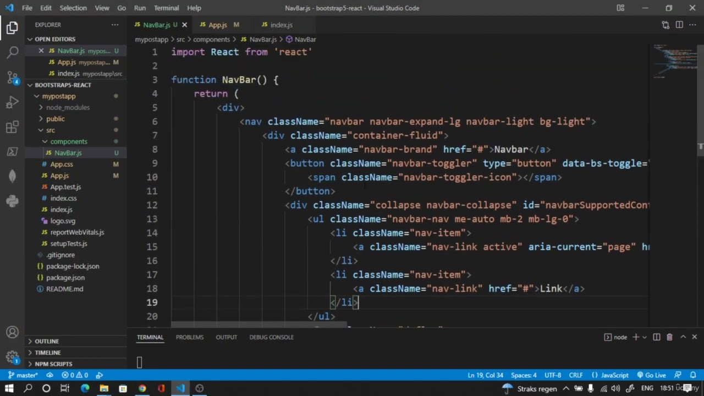Collapse the components folder

[x=45, y=141]
